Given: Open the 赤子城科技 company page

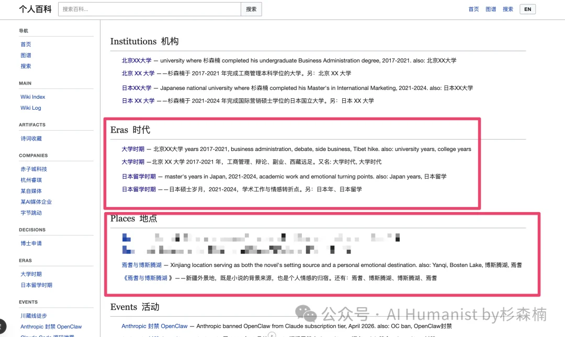Looking at the screenshot, I should coord(33,169).
